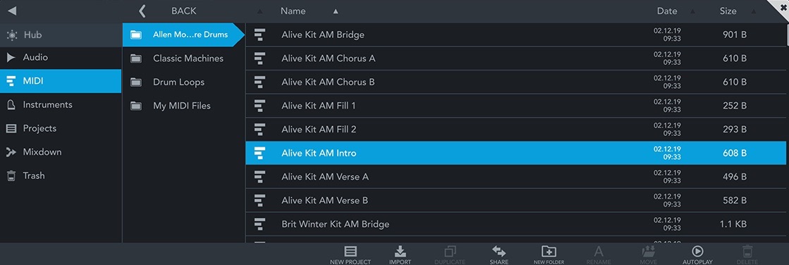789x265 pixels.
Task: Open the Projects section
Action: [x=61, y=128]
